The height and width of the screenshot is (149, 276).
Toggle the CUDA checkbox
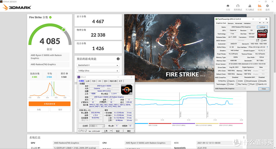coord(237,81)
